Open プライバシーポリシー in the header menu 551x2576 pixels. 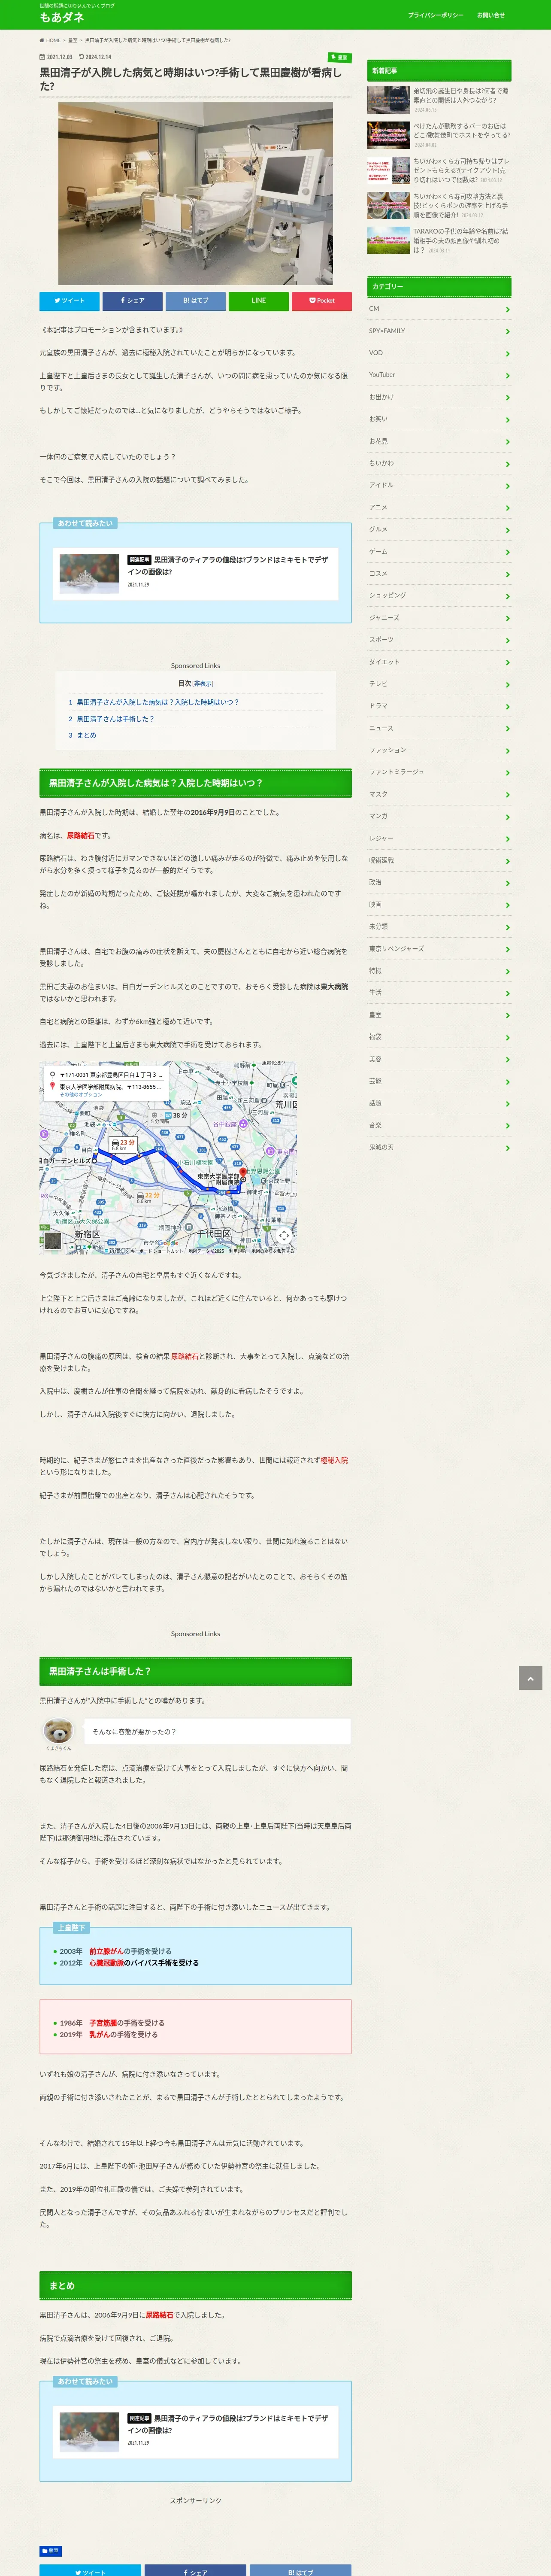[435, 15]
